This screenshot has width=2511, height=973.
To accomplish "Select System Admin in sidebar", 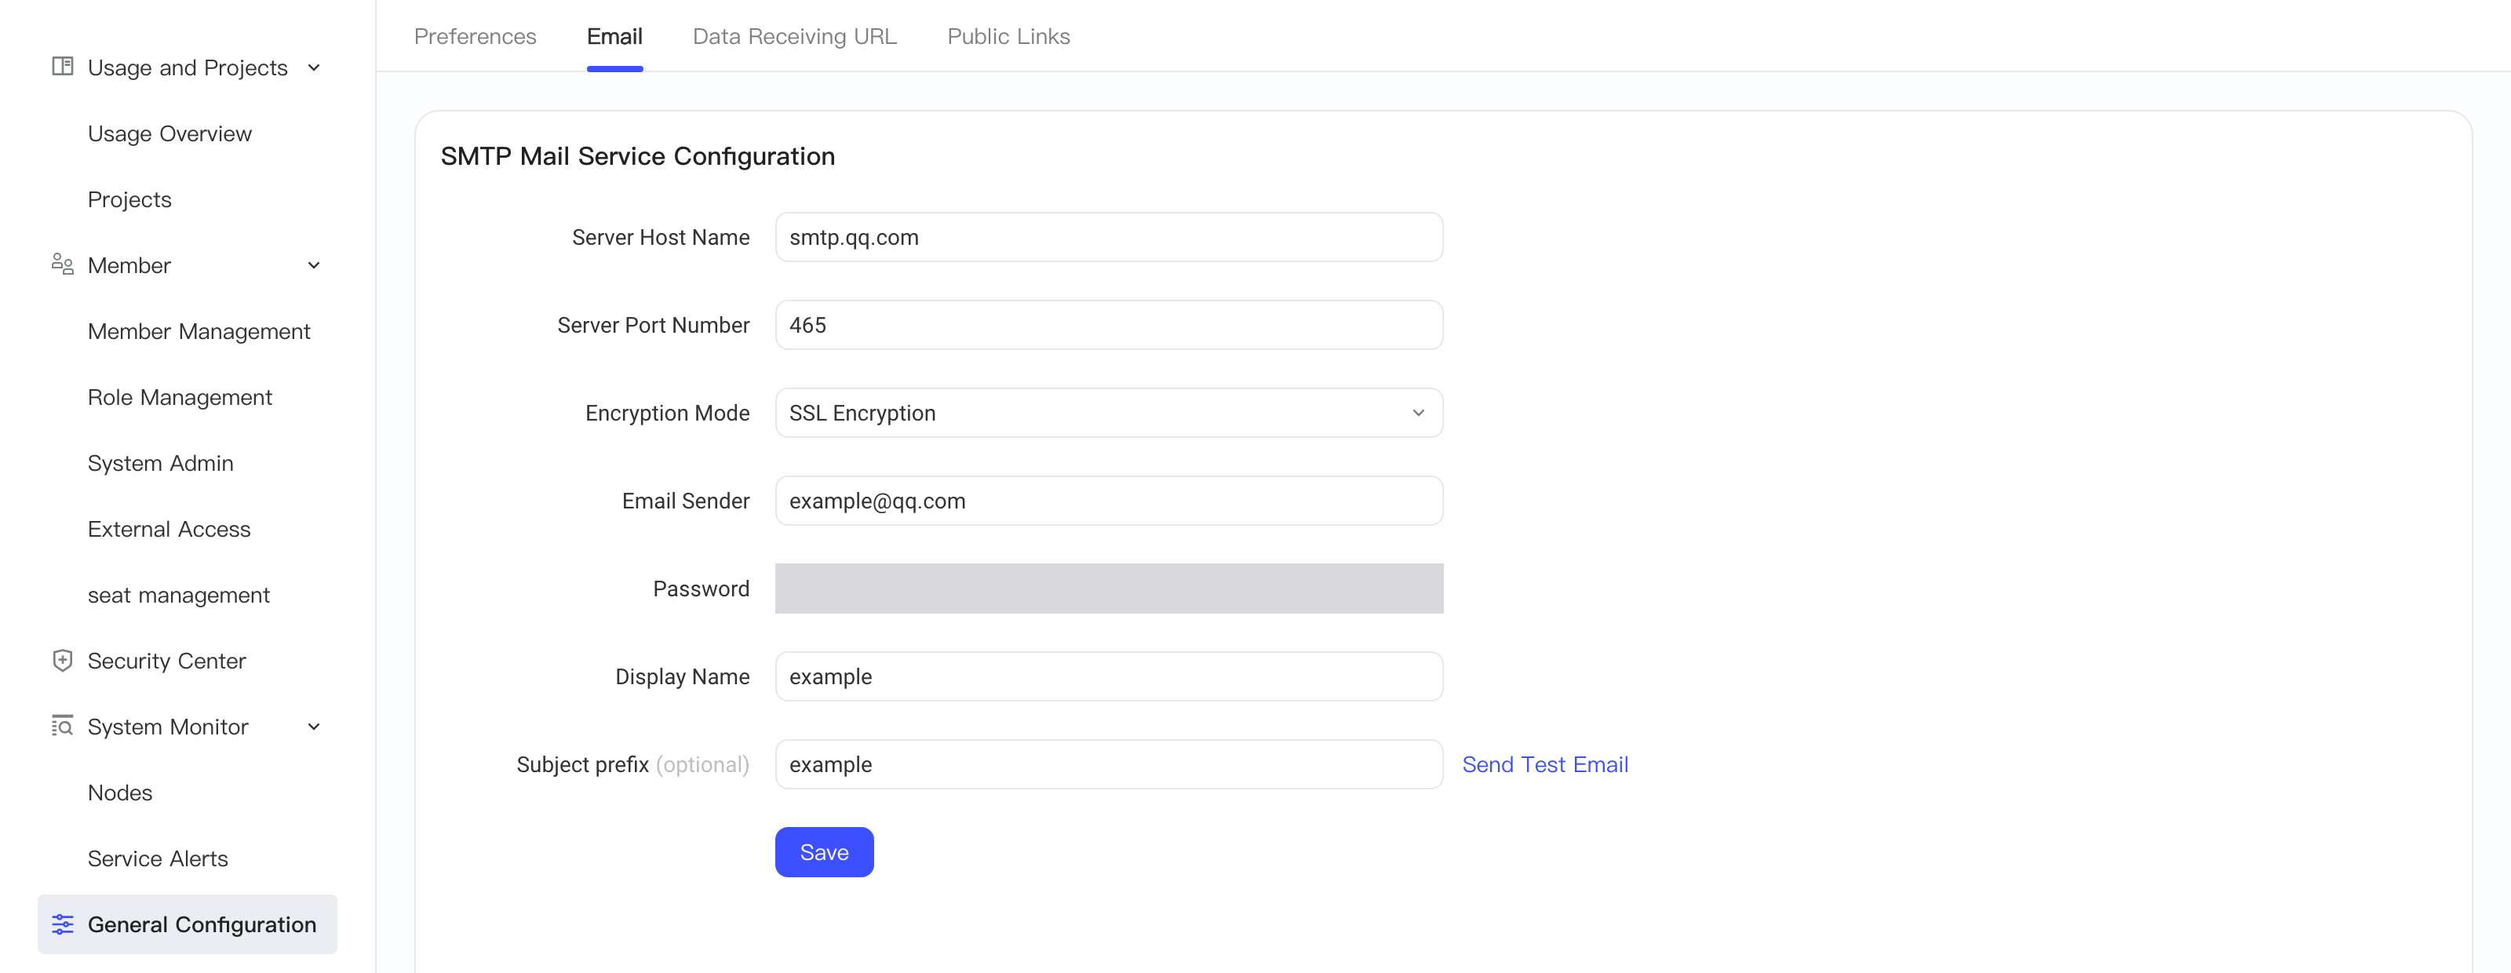I will (161, 463).
